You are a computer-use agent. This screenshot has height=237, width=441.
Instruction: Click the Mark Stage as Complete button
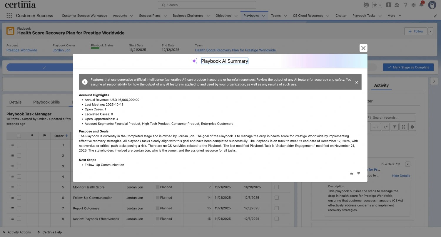408,67
